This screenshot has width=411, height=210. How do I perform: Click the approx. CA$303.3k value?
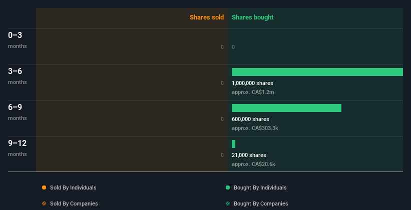click(x=255, y=128)
